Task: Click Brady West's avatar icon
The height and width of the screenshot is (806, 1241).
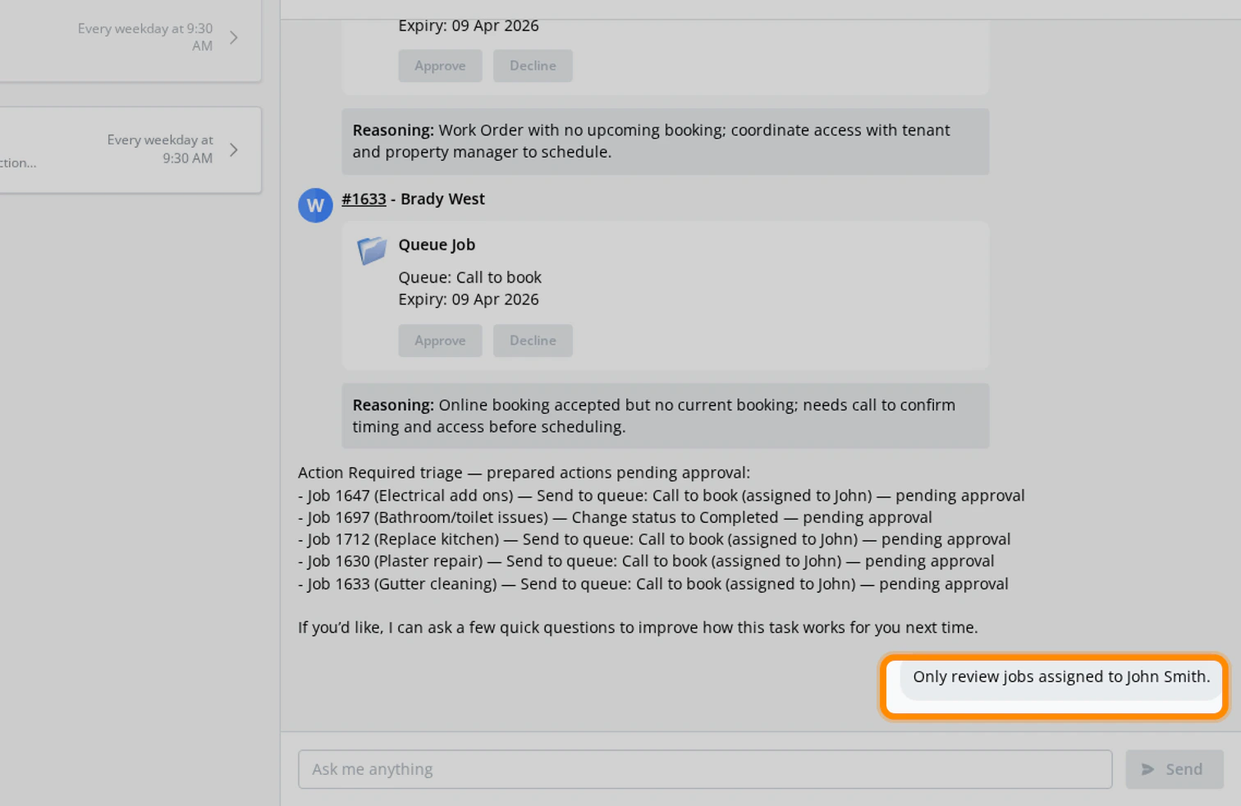Action: click(x=315, y=205)
